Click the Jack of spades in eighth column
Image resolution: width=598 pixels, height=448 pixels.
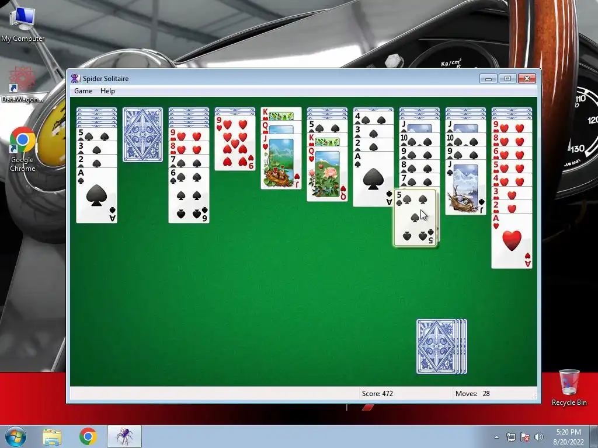(x=419, y=126)
